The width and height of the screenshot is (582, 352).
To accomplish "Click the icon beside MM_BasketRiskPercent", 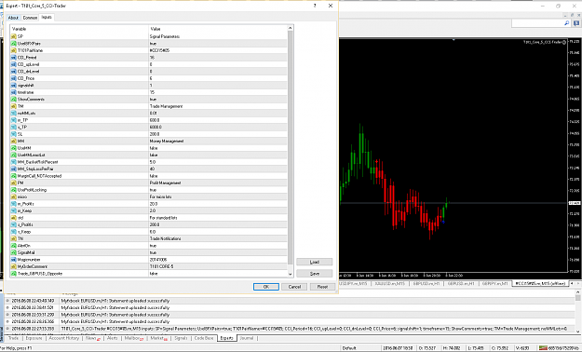I will [14, 162].
